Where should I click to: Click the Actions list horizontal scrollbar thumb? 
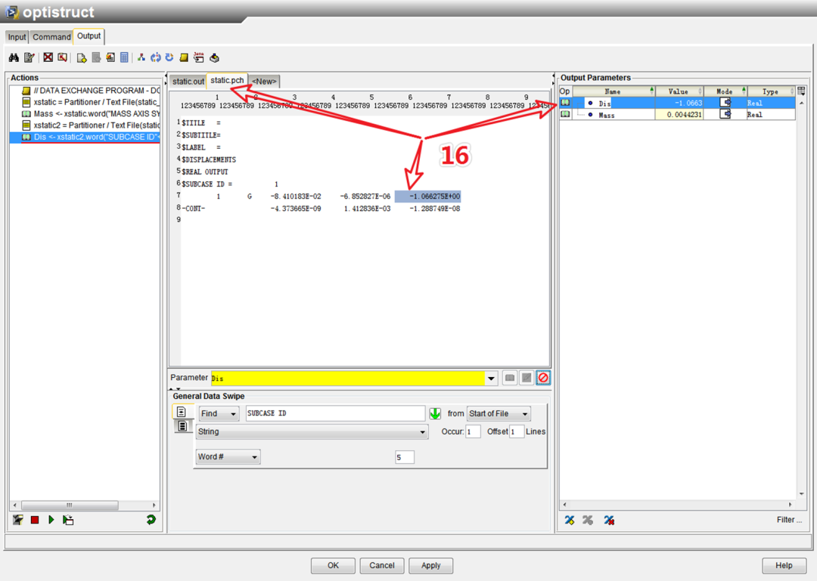coord(70,505)
